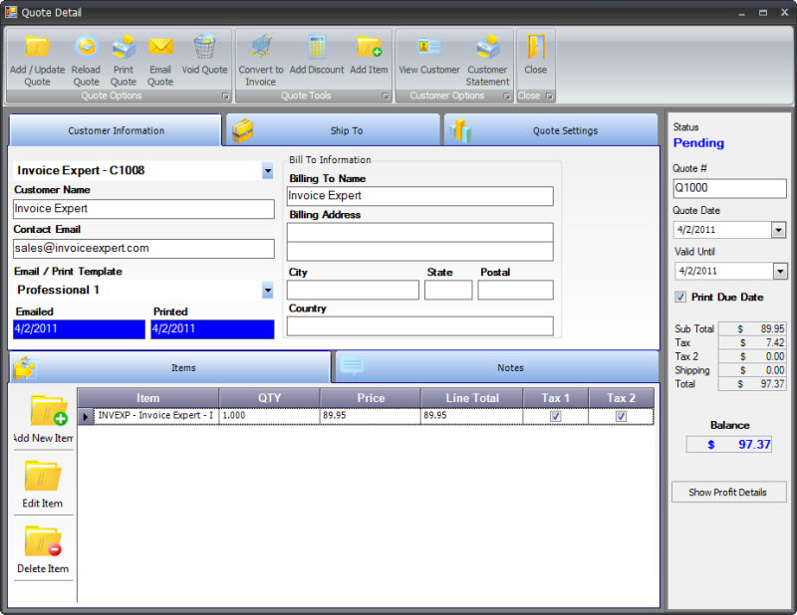Click the Balance amount 97.37
The image size is (797, 615).
[x=729, y=445]
